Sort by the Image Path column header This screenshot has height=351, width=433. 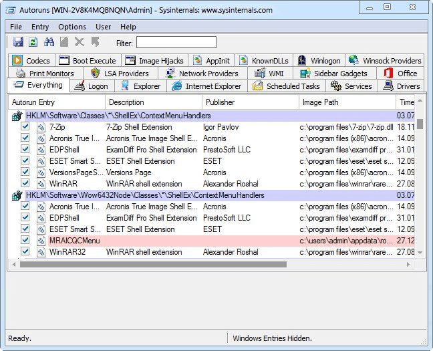347,102
